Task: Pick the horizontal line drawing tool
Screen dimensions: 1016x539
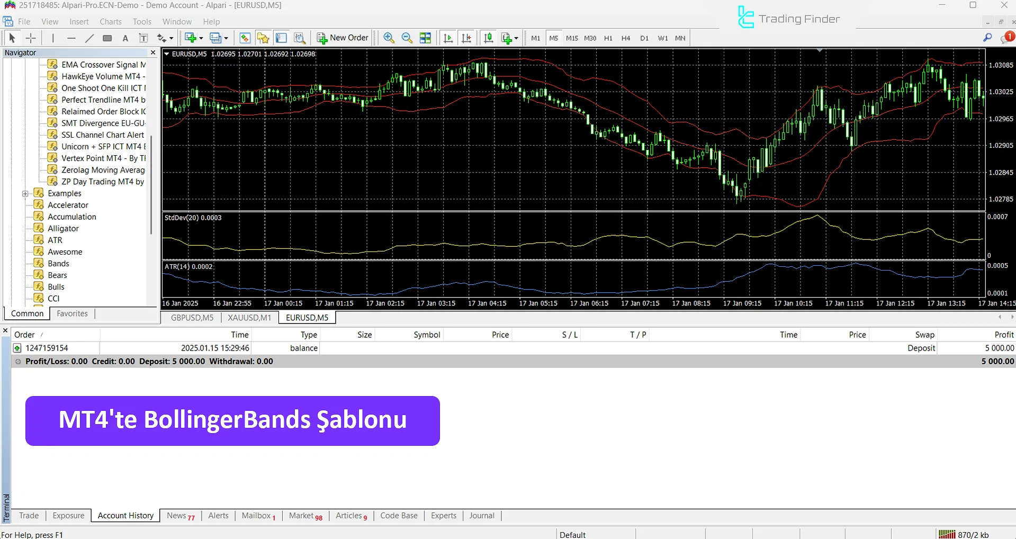Action: (x=71, y=38)
